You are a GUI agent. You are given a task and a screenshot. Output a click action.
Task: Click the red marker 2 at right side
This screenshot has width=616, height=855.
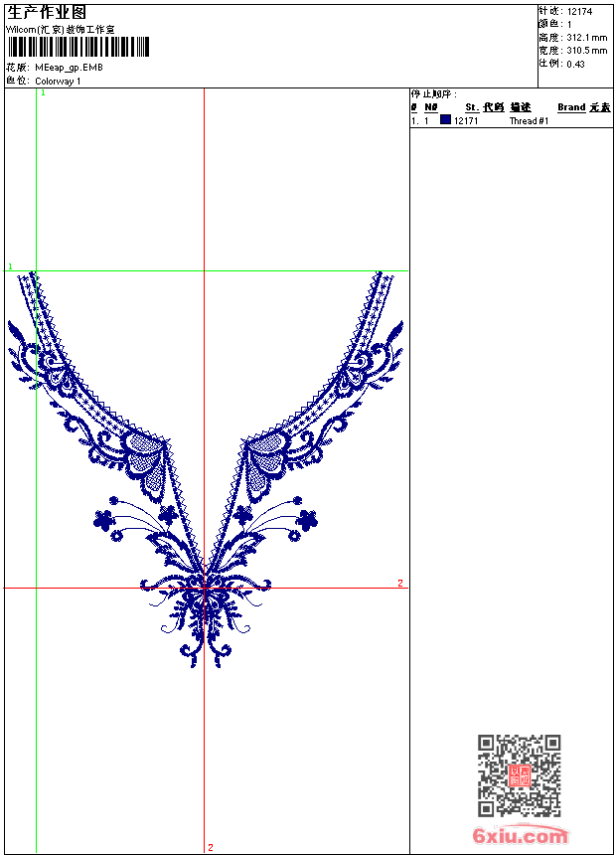[x=400, y=583]
